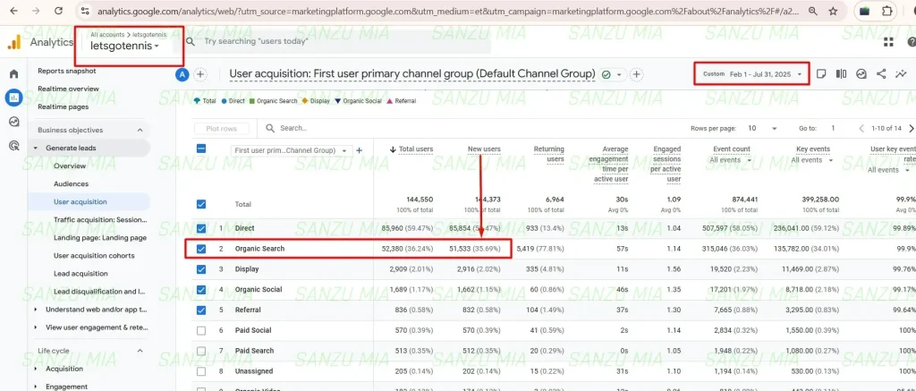Open the letsgotennis property selector dropdown

pyautogui.click(x=125, y=46)
